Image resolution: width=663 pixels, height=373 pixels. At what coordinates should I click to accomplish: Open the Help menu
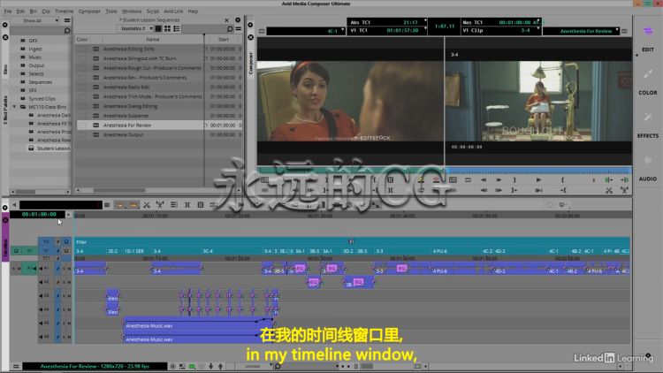click(x=193, y=11)
